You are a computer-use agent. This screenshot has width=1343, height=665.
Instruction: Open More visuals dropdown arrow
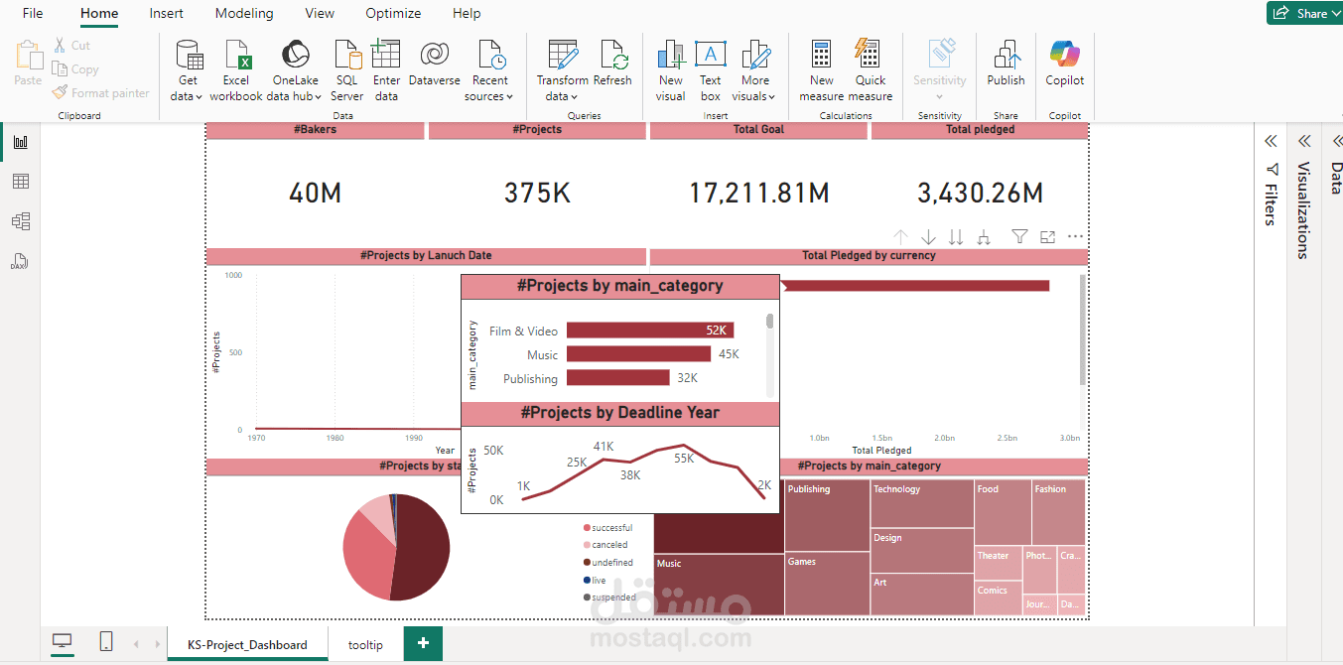pyautogui.click(x=772, y=97)
